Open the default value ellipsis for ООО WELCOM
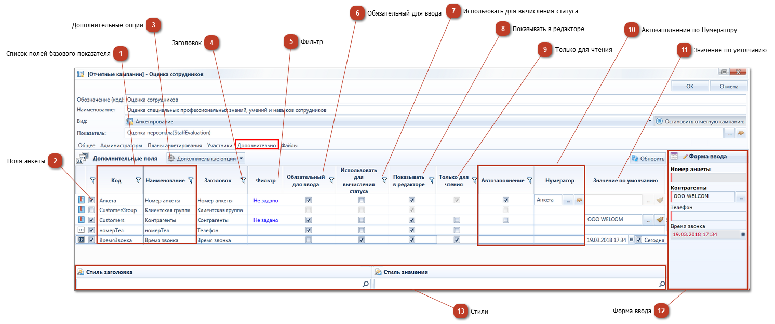Image resolution: width=775 pixels, height=324 pixels. pos(648,220)
